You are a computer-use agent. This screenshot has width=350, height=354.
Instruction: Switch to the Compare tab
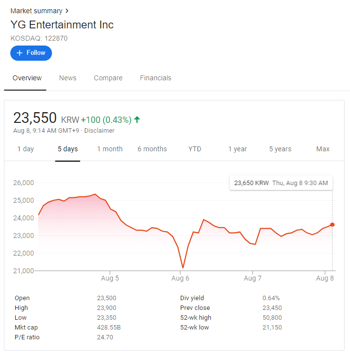click(108, 78)
